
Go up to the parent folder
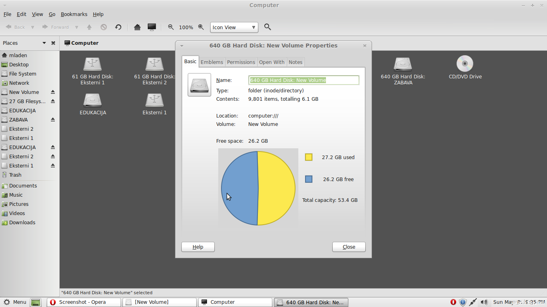click(89, 27)
